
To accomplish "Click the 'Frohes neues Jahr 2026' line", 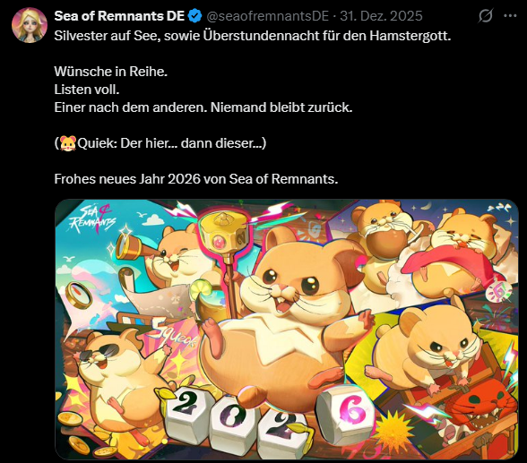I will pos(196,179).
